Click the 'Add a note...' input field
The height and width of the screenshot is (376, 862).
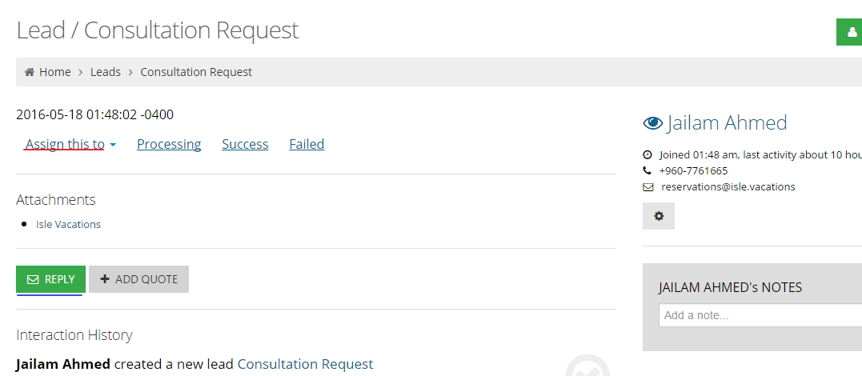760,315
